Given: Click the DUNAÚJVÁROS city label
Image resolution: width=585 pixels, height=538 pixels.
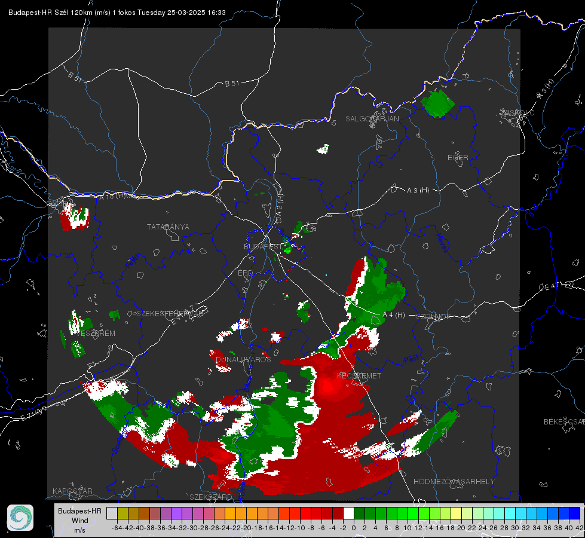Looking at the screenshot, I should [x=243, y=359].
